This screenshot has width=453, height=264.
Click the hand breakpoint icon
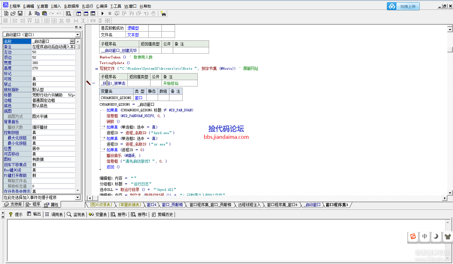pos(153,13)
